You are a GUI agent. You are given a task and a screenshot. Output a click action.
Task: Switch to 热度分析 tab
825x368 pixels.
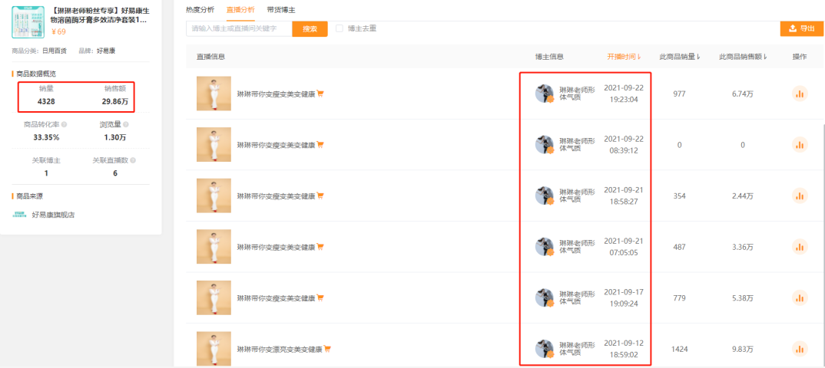point(200,10)
